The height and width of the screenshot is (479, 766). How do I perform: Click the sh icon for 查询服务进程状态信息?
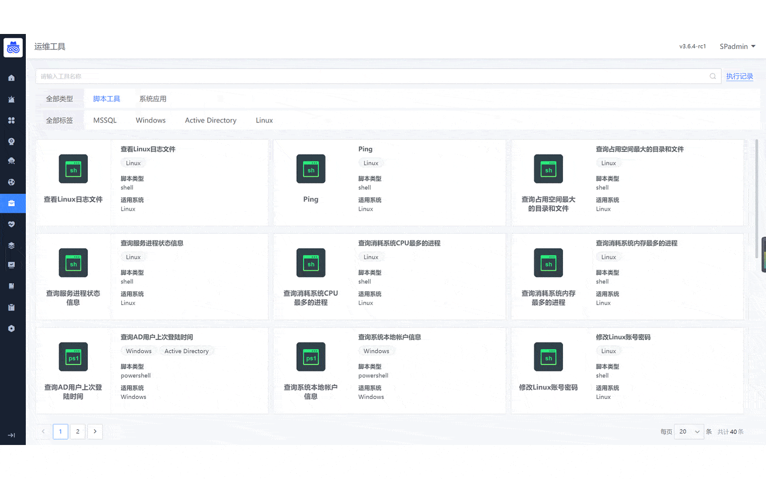73,262
